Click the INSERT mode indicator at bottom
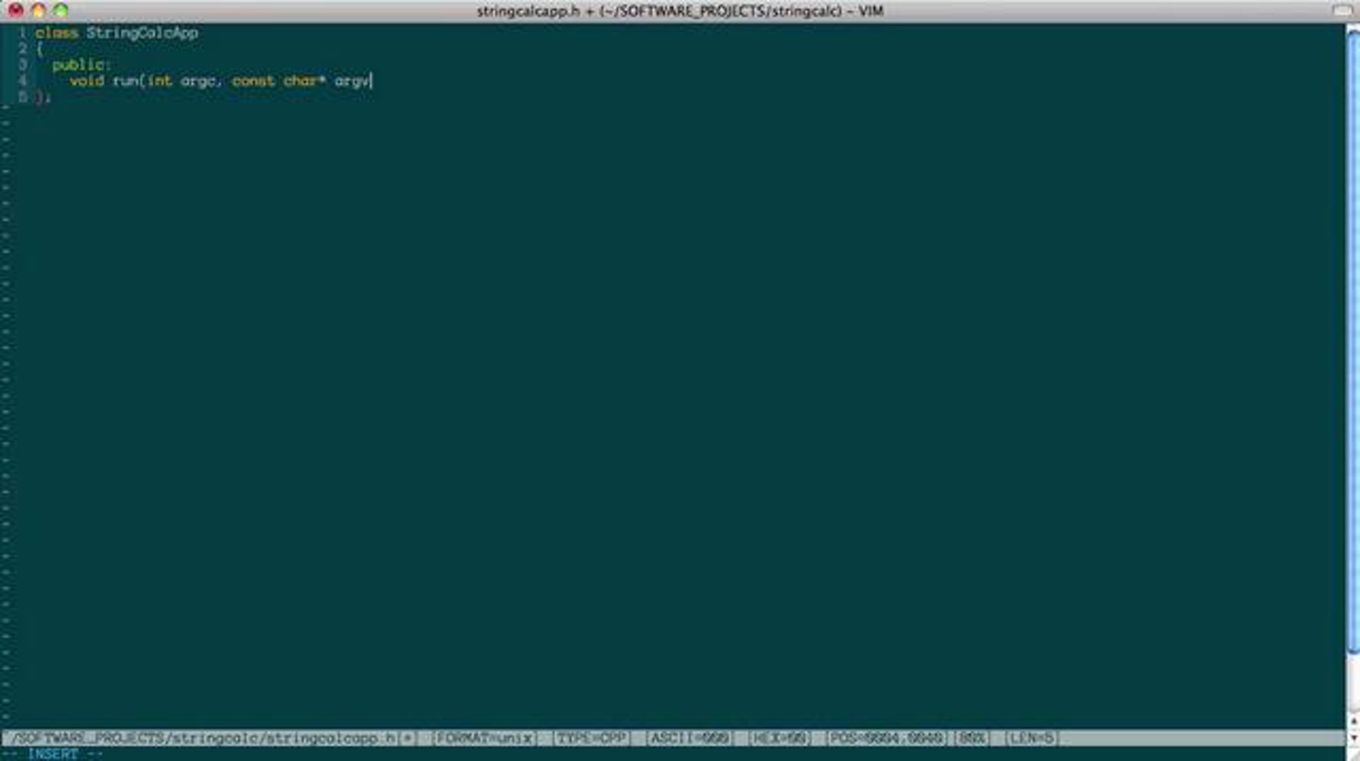 click(52, 754)
